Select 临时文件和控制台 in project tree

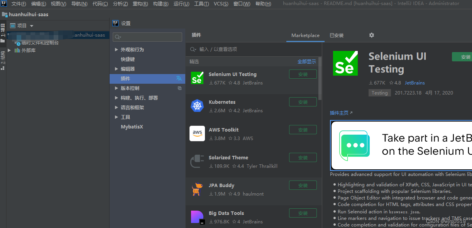click(x=40, y=43)
